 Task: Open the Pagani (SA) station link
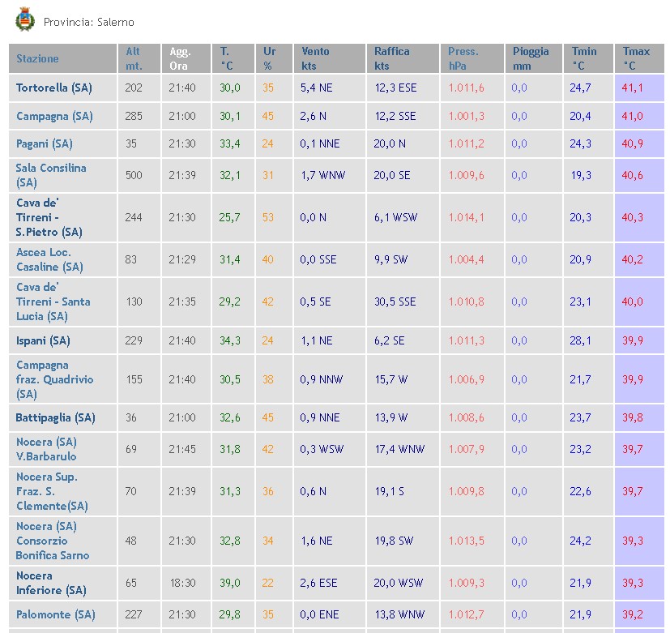coord(44,144)
